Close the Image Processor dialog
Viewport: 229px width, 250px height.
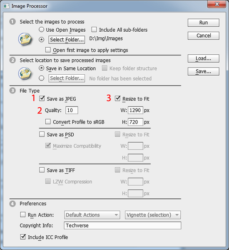(x=217, y=4)
